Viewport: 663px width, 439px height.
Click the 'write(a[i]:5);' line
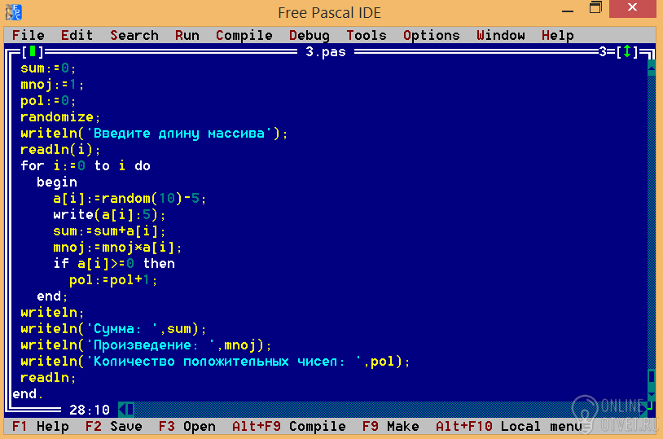click(109, 214)
